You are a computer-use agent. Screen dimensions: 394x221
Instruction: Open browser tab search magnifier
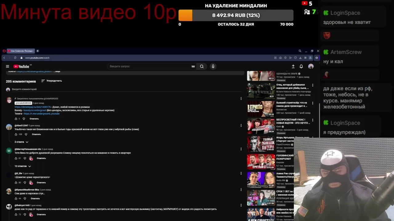(x=300, y=51)
